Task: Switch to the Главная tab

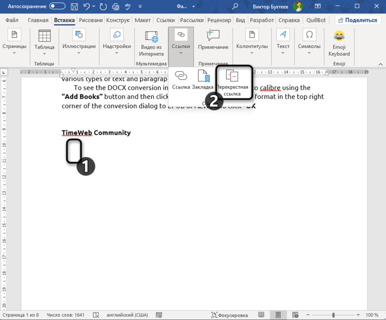Action: click(x=38, y=20)
